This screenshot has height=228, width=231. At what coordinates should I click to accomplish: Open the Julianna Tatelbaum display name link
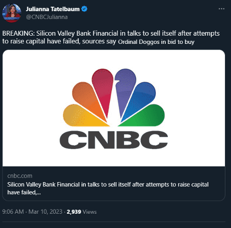pos(53,9)
